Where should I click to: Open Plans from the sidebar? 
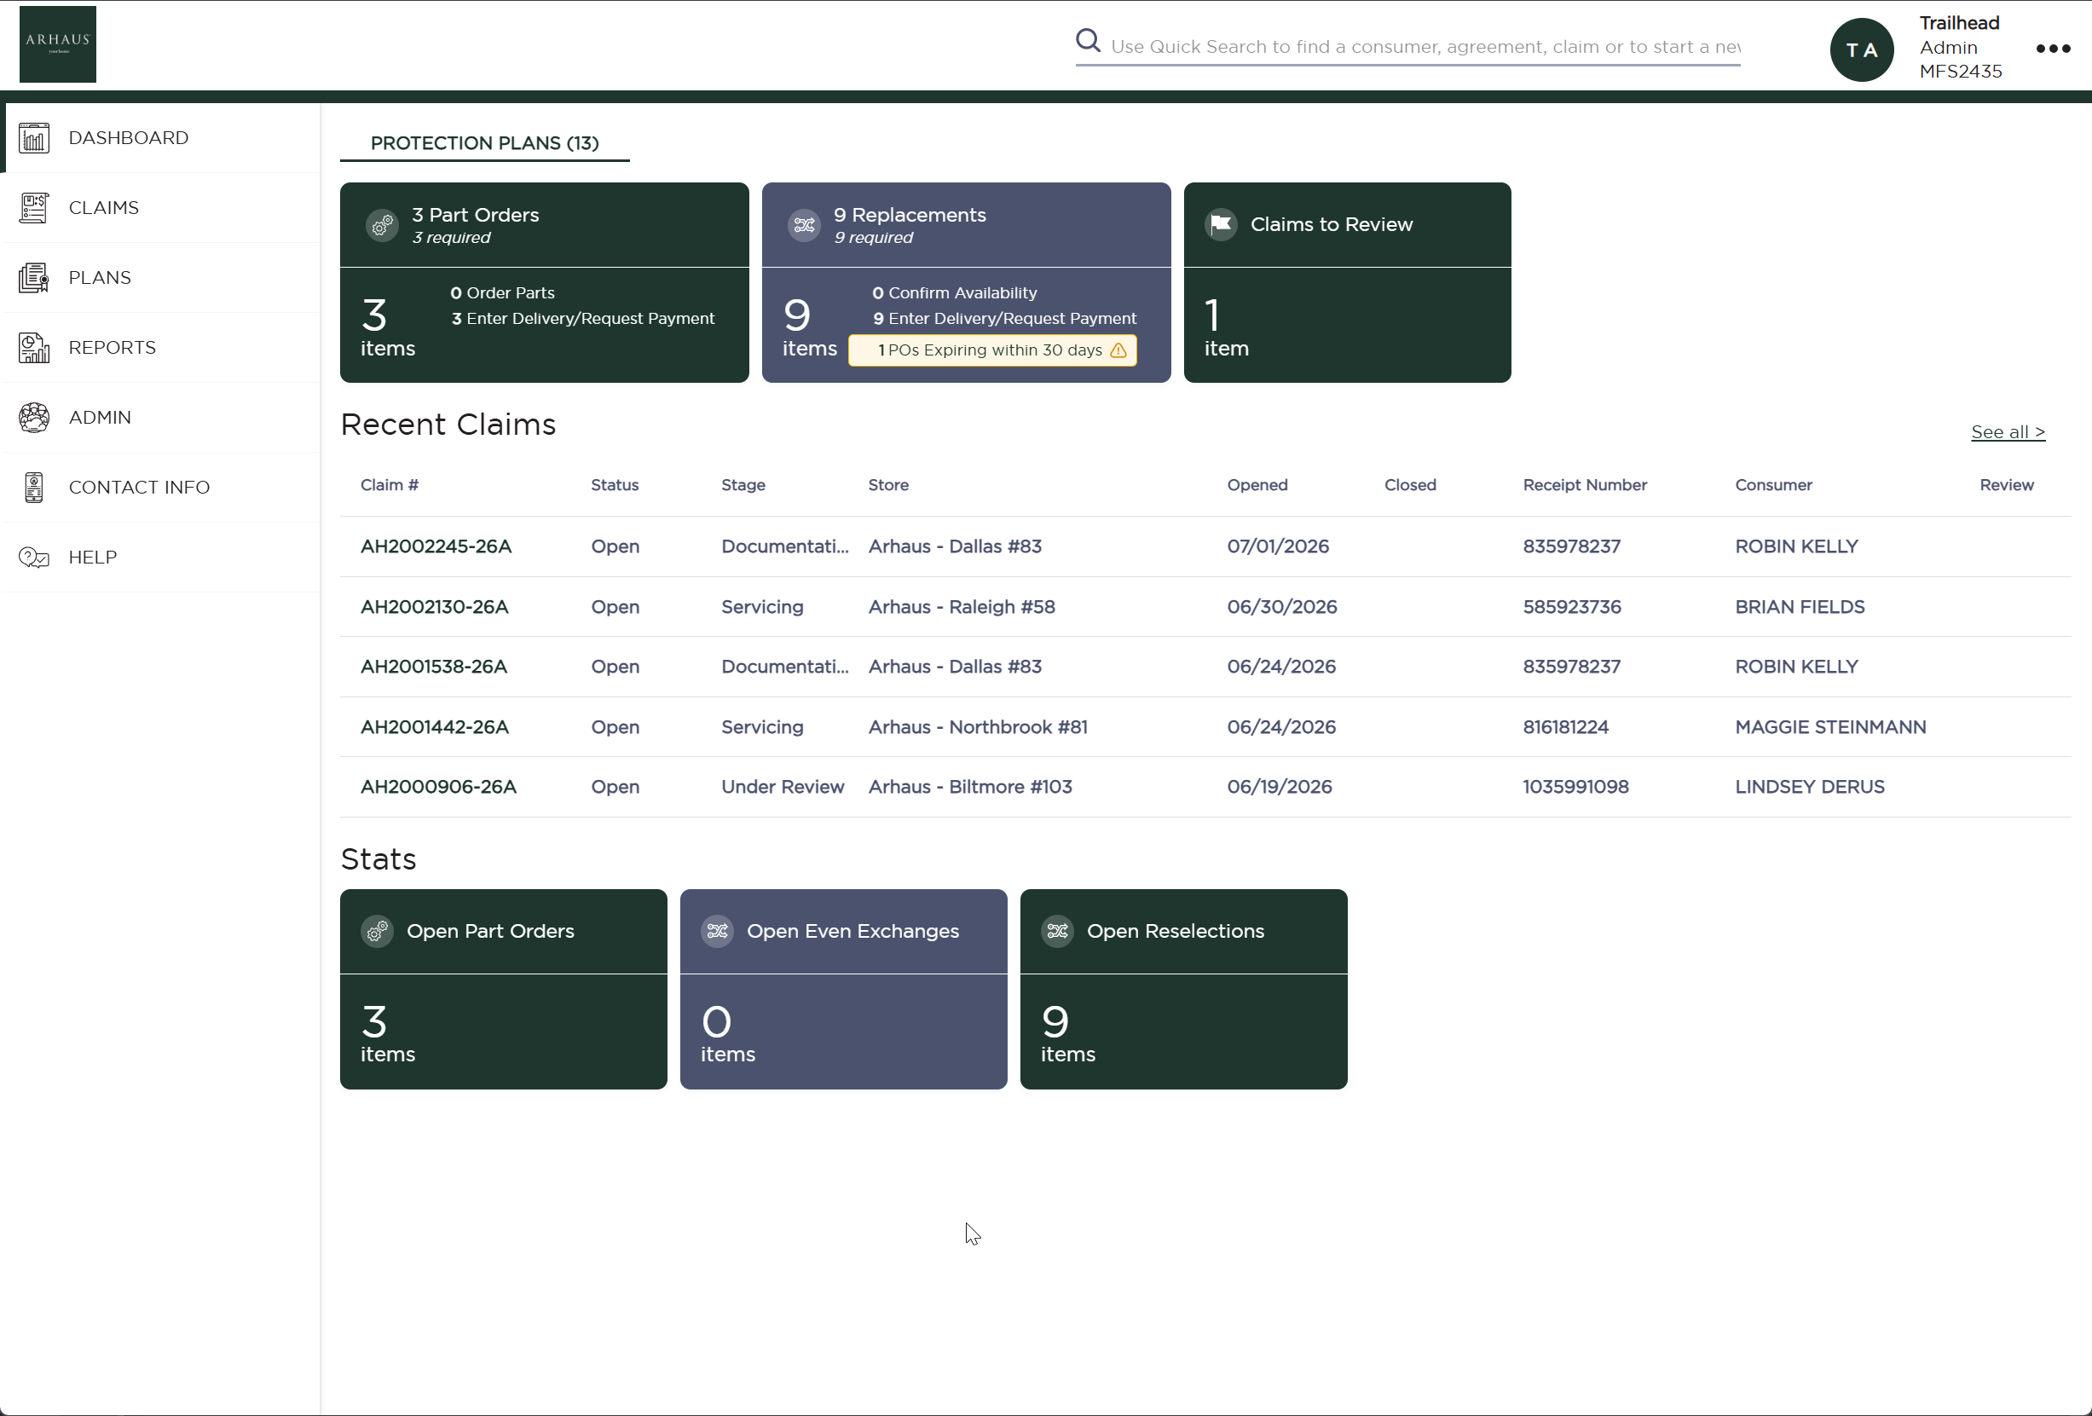click(x=162, y=278)
